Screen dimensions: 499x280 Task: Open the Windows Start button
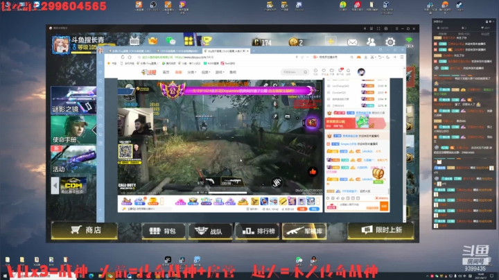click(x=5, y=276)
